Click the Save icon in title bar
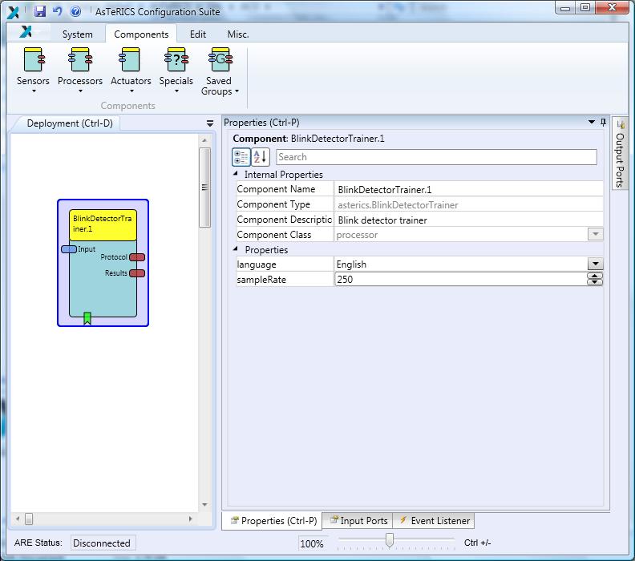The width and height of the screenshot is (635, 561). 40,11
